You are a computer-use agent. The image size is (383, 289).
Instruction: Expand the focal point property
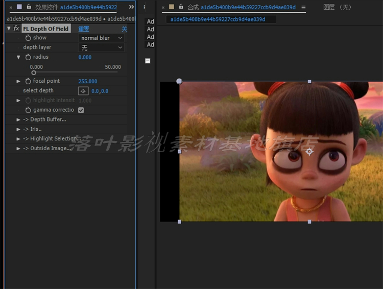click(x=18, y=81)
